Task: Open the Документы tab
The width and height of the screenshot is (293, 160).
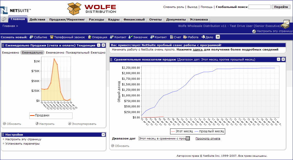Action: click(x=176, y=19)
